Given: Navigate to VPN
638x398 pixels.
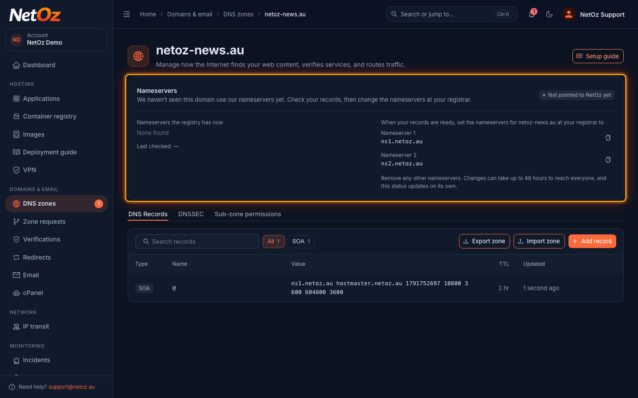Looking at the screenshot, I should pyautogui.click(x=56, y=170).
